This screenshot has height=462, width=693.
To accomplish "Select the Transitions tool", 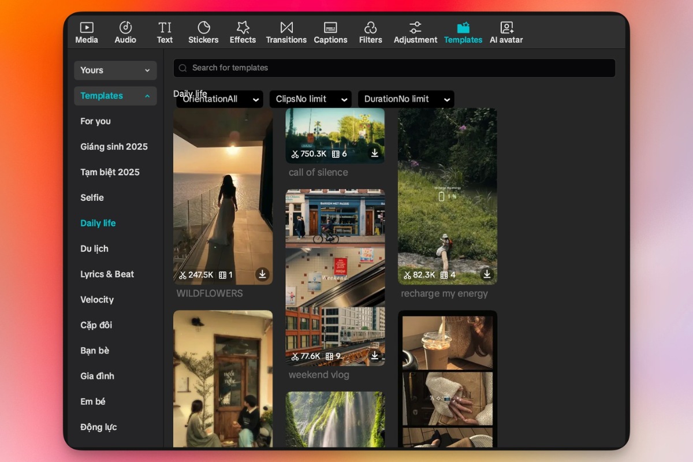I will 286,31.
